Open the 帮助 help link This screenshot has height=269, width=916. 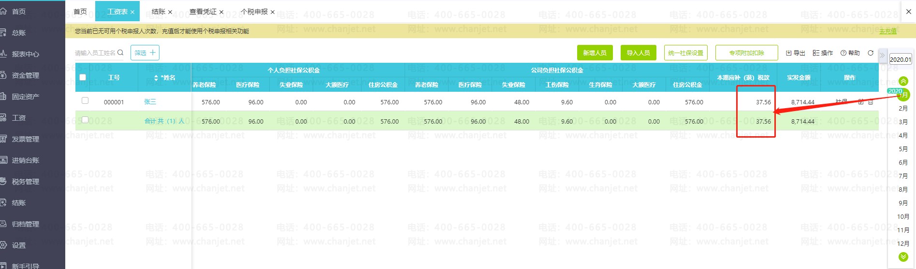click(x=850, y=53)
